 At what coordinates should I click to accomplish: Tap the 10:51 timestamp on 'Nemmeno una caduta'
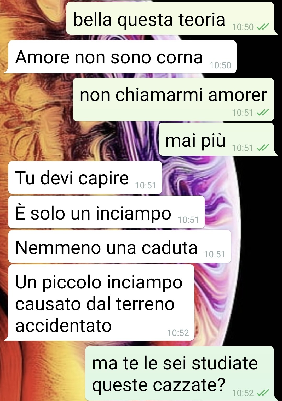point(215,254)
